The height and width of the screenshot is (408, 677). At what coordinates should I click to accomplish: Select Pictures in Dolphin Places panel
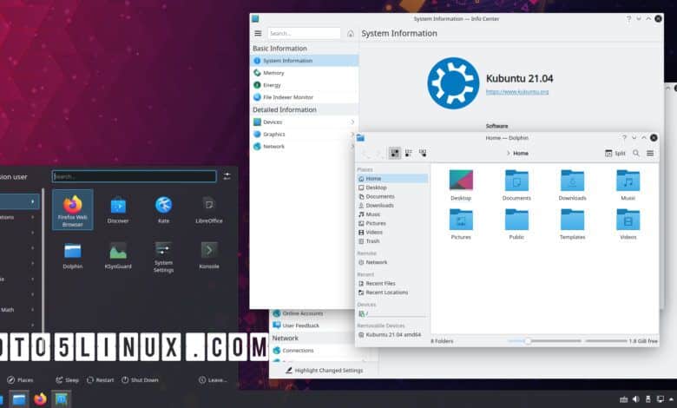tap(392, 223)
